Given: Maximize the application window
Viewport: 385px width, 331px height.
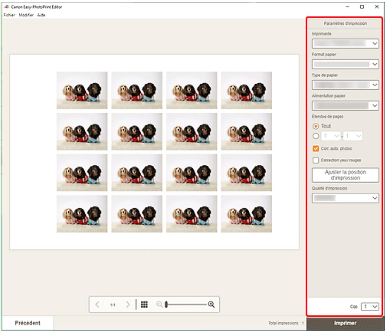Looking at the screenshot, I should [x=362, y=7].
